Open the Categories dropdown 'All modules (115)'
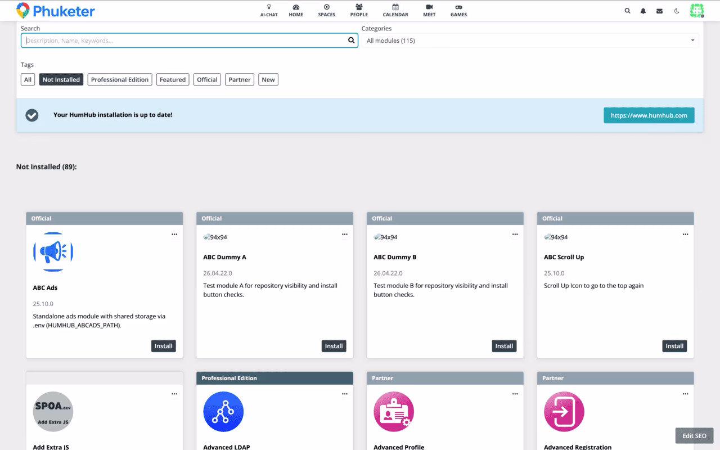Viewport: 720px width, 450px height. pyautogui.click(x=530, y=40)
